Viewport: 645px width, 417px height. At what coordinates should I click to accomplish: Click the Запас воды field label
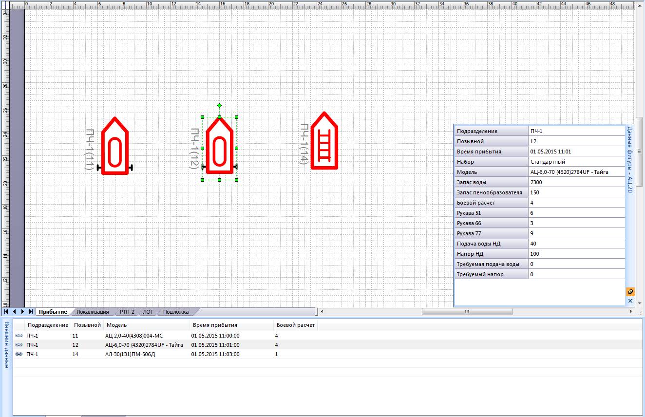coord(491,182)
